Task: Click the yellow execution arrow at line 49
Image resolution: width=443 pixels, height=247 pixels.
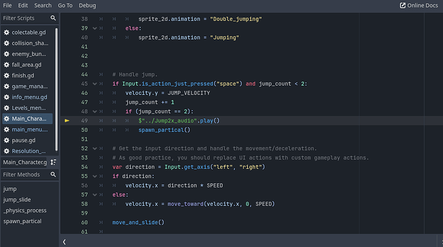Action: point(67,120)
